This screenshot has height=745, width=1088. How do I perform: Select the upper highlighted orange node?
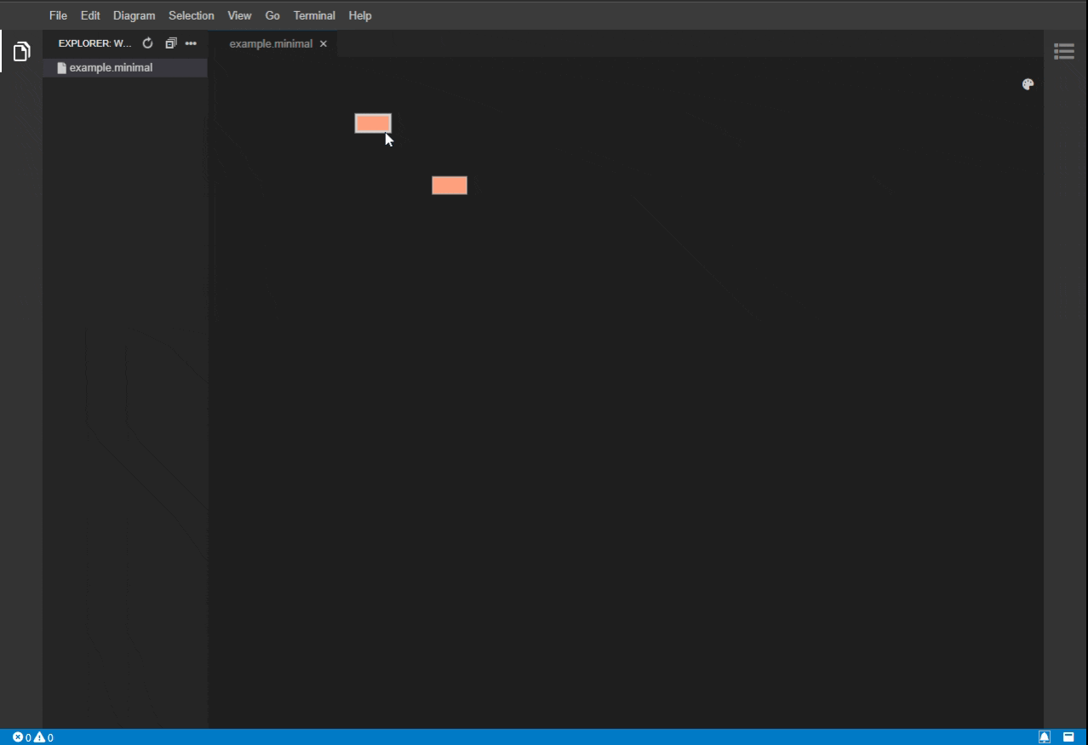[x=373, y=123]
